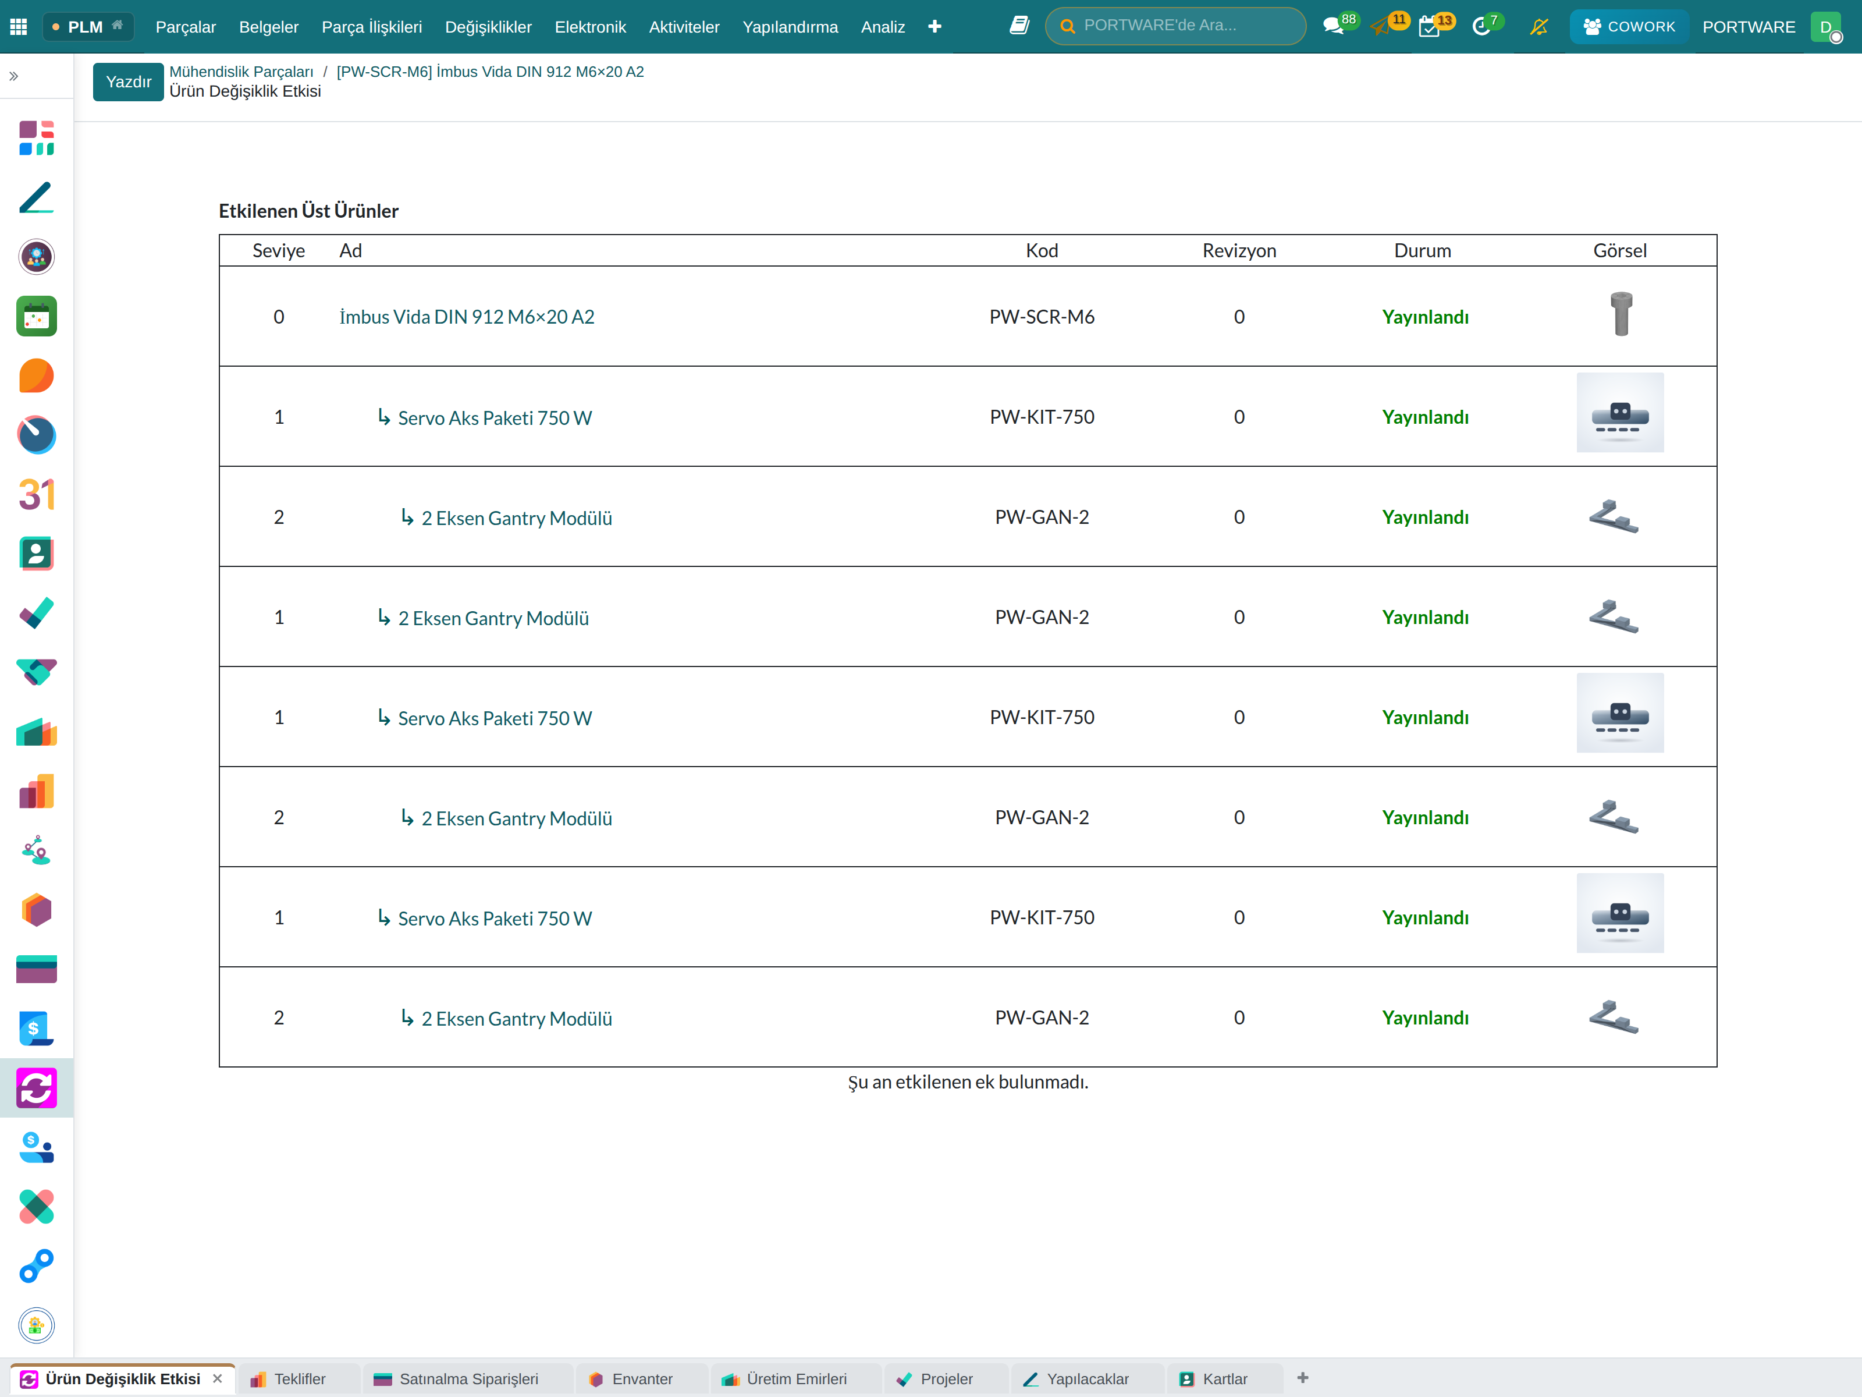The image size is (1862, 1397).
Task: Open the contacts card app icon
Action: coord(36,554)
